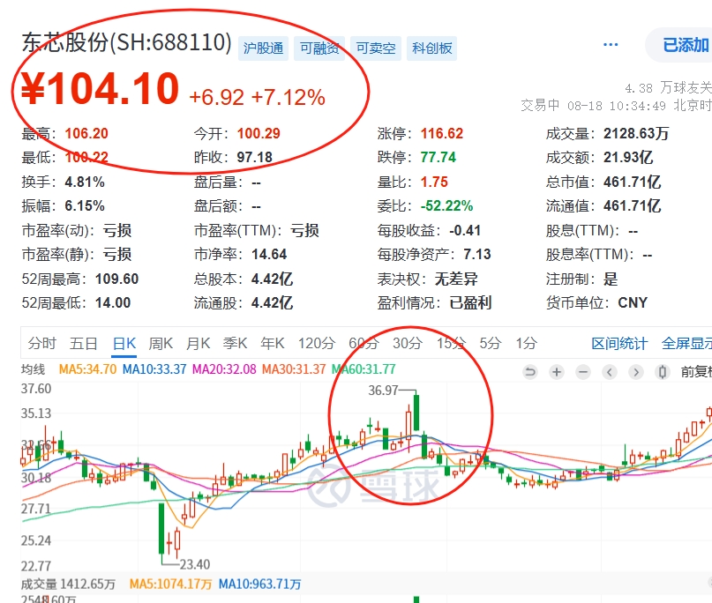This screenshot has height=603, width=712.
Task: Click the MA30:31.37 moving average label
Action: [x=294, y=369]
